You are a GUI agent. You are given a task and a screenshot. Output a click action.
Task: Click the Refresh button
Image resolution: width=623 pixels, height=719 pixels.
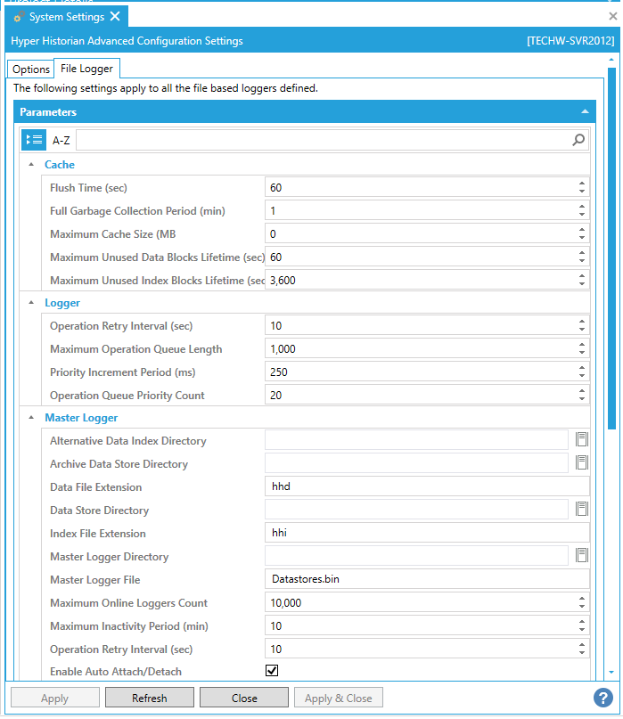tap(149, 698)
